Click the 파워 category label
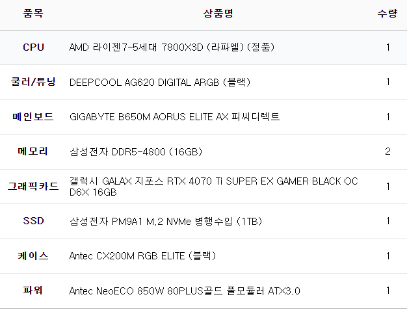Screen dimensions: 407x312 33,291
